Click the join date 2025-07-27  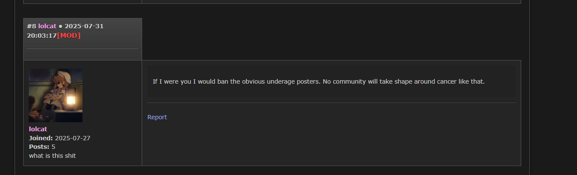pyautogui.click(x=73, y=138)
